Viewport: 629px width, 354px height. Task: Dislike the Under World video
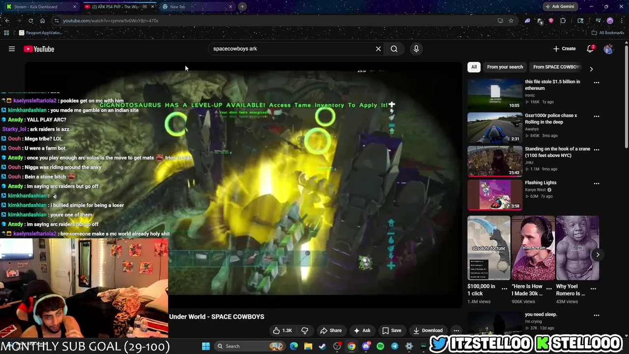click(x=305, y=330)
